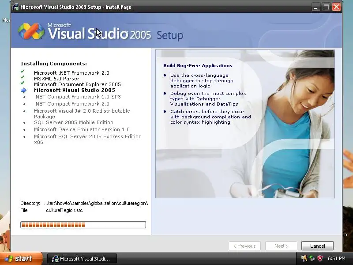Select bold 'Microsoft Visual Studio 2005' component

point(75,90)
